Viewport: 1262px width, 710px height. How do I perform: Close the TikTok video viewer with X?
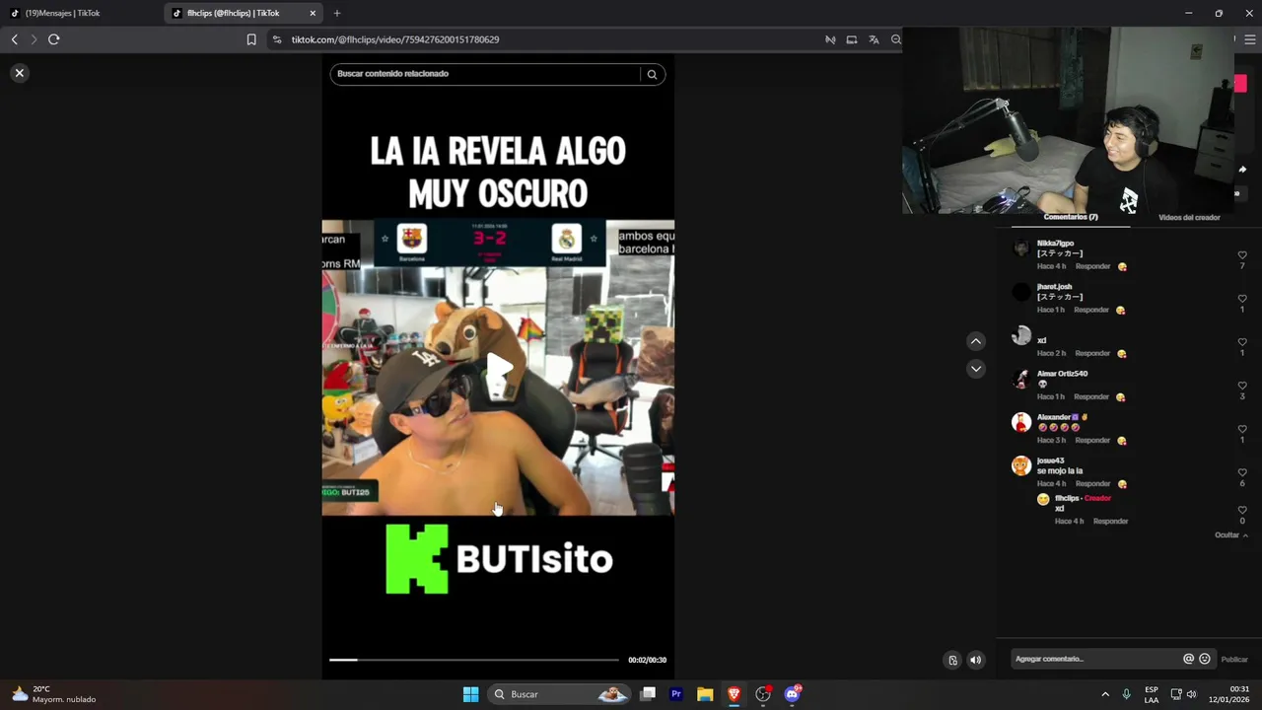tap(19, 73)
